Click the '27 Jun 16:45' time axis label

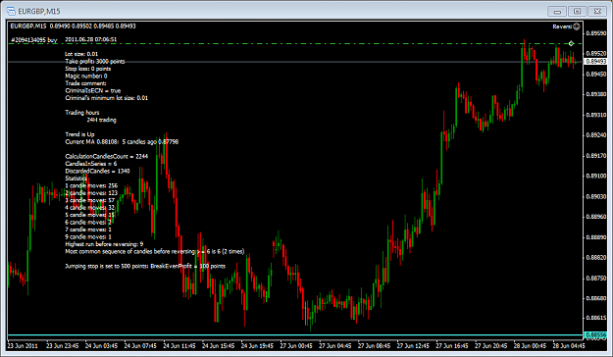pyautogui.click(x=451, y=346)
